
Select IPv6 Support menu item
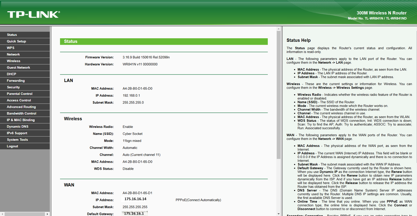[25, 133]
